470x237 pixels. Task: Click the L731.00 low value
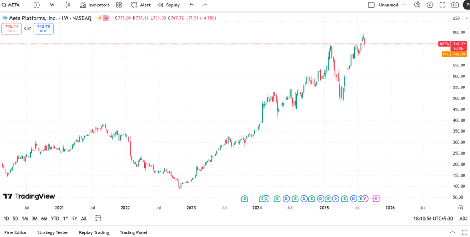click(158, 18)
